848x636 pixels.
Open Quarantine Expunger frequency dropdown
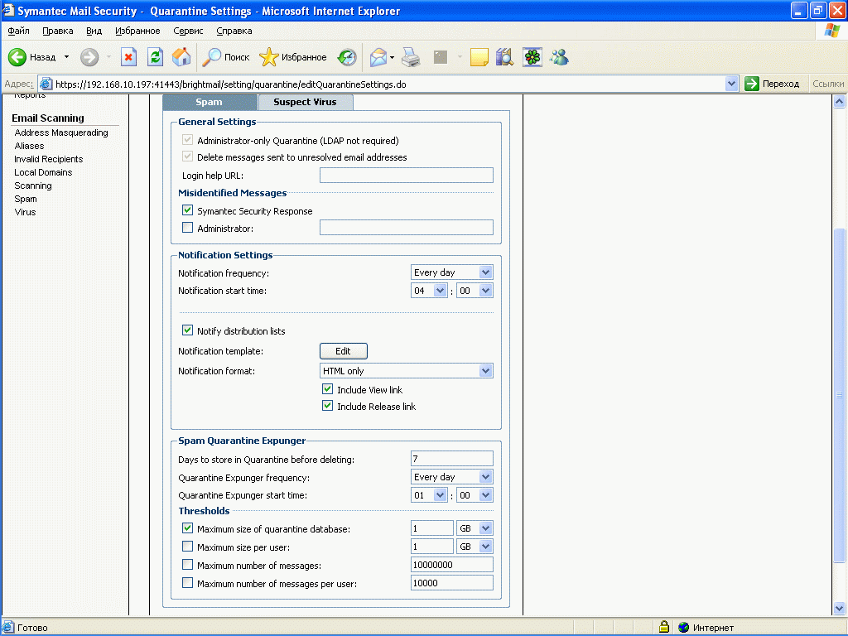tap(451, 476)
